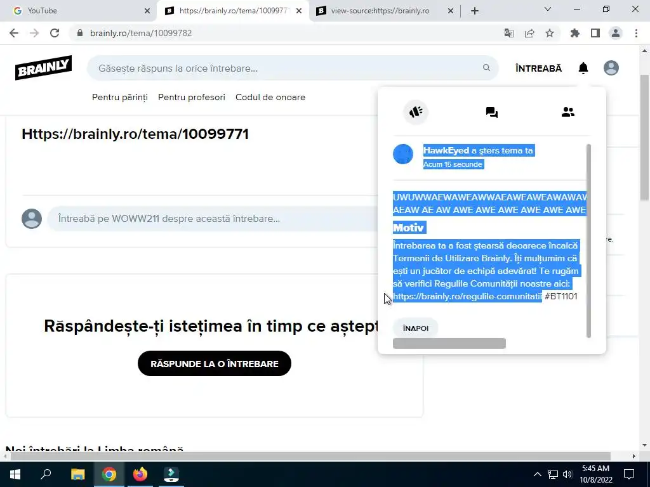The width and height of the screenshot is (650, 487).
Task: Click the Chrome profile icon
Action: (616, 33)
